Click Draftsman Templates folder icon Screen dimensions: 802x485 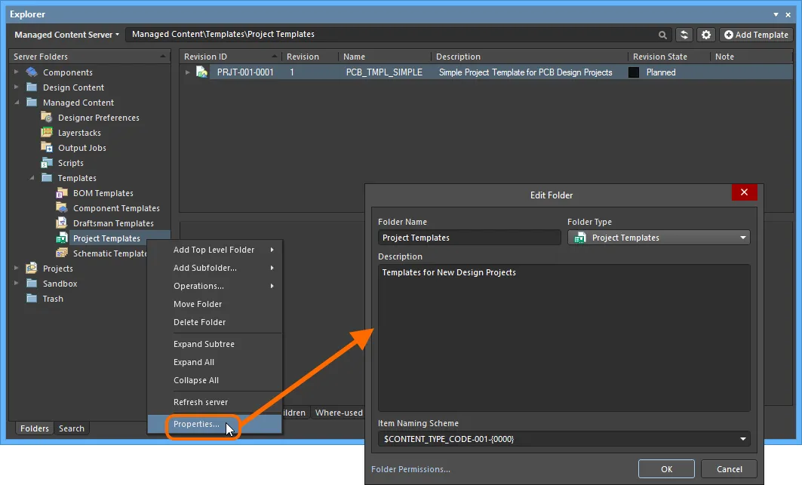click(x=62, y=223)
